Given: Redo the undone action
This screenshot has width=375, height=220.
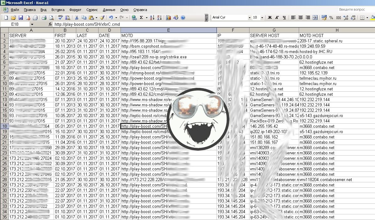Looking at the screenshot, I should click(121, 18).
